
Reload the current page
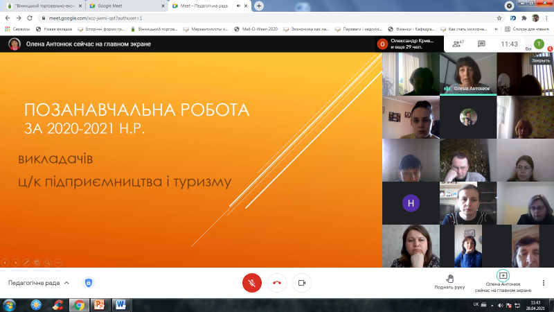30,18
